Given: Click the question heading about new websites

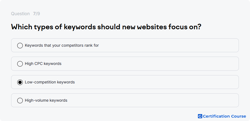Looking at the screenshot, I should point(106,27).
